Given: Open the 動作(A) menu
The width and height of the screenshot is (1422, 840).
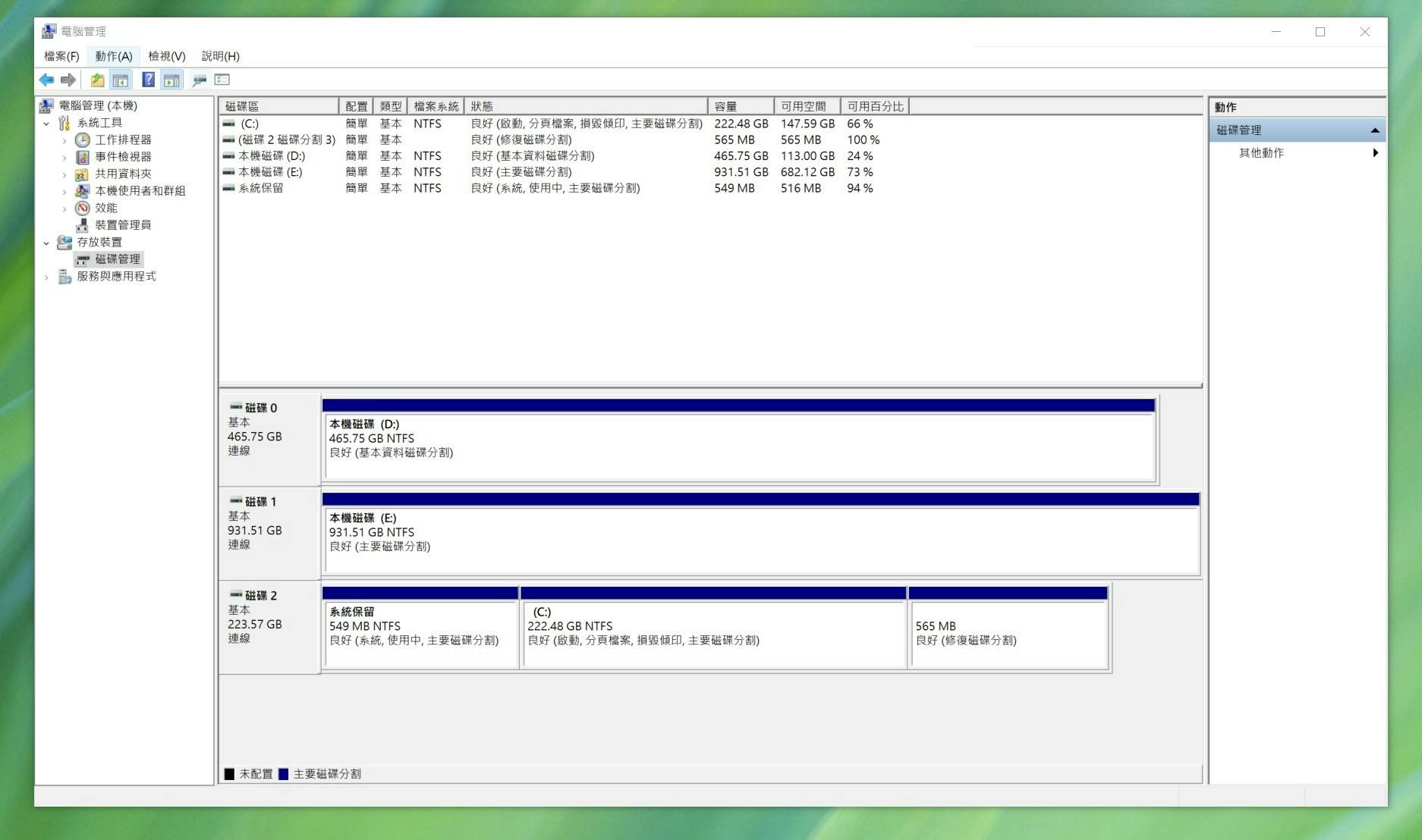Looking at the screenshot, I should 114,56.
